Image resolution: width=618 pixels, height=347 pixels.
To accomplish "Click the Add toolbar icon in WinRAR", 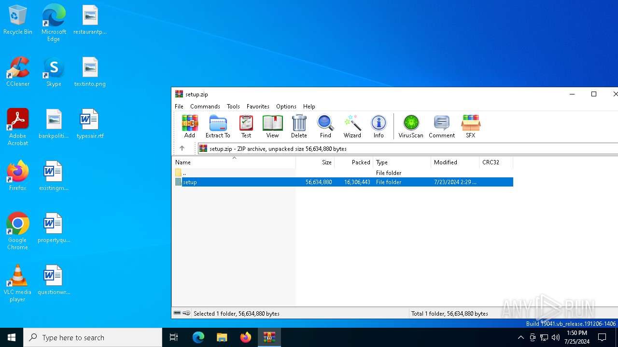I will [190, 126].
